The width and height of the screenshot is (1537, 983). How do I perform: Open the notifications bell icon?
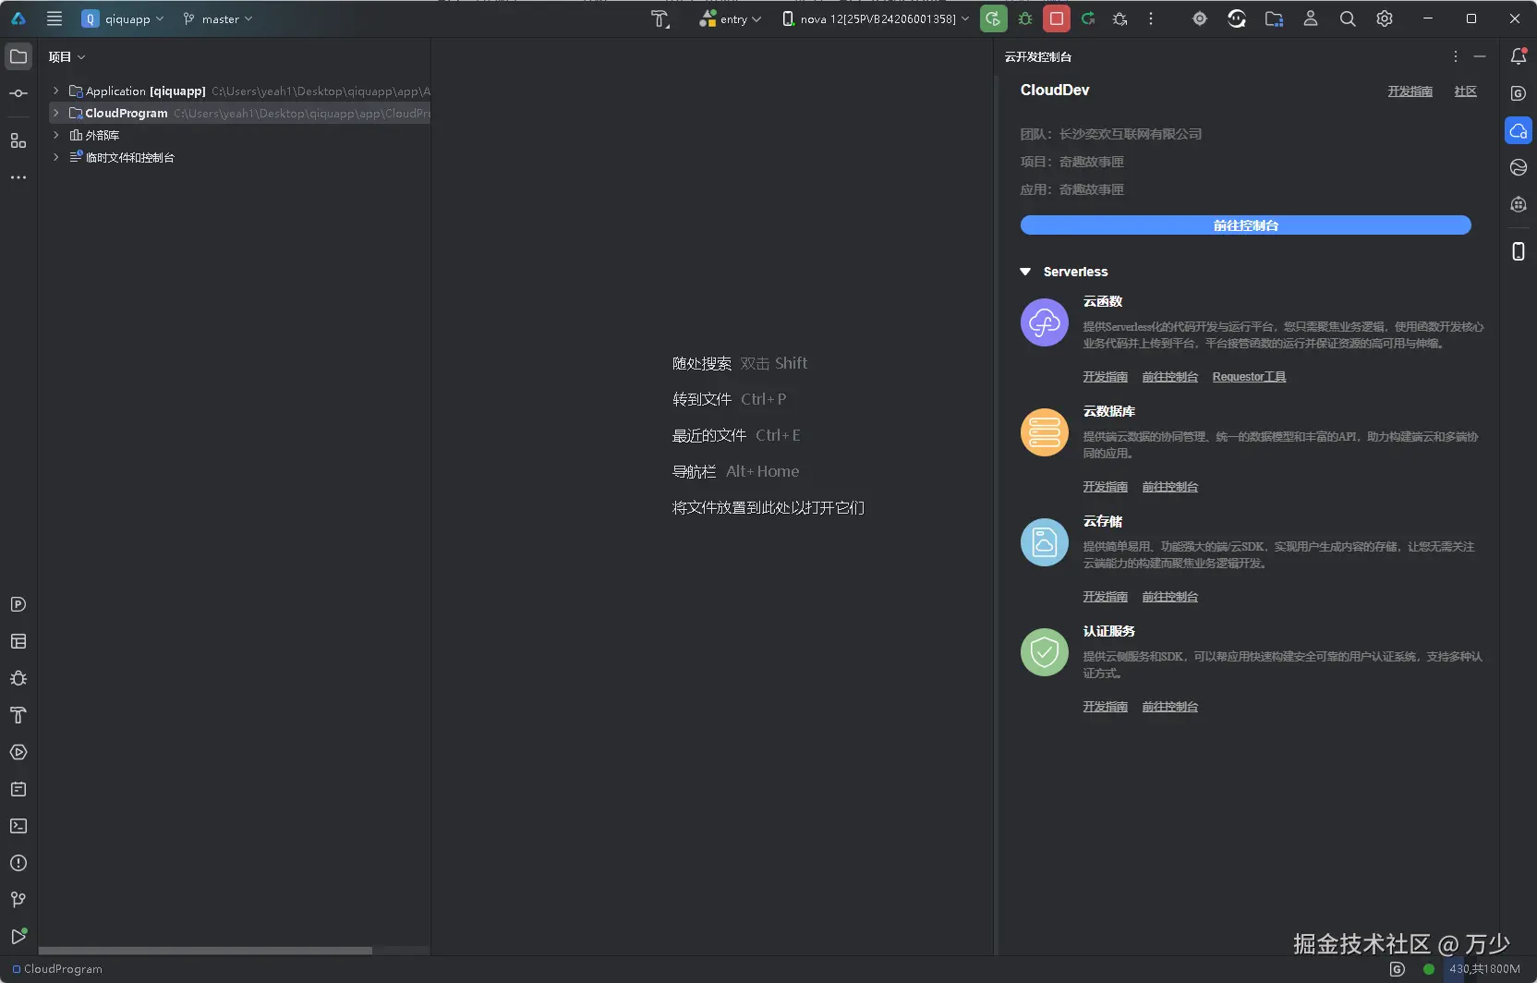pos(1519,56)
